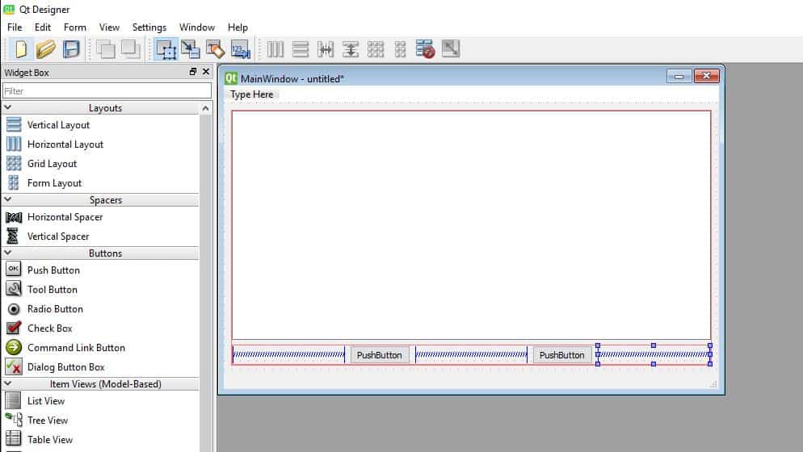Image resolution: width=803 pixels, height=452 pixels.
Task: Switch to Edit Tab Order mode icon
Action: [x=240, y=49]
